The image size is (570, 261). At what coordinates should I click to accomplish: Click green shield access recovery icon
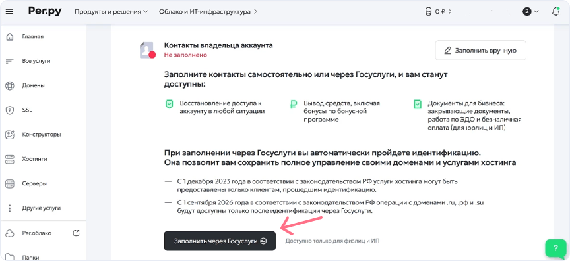tap(170, 104)
